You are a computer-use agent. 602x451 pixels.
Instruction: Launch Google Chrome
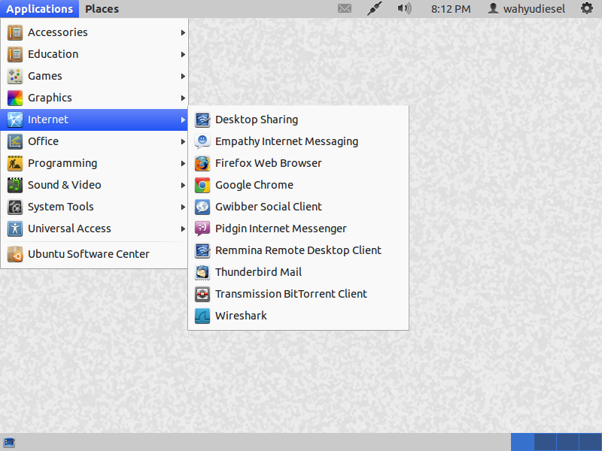click(298, 185)
